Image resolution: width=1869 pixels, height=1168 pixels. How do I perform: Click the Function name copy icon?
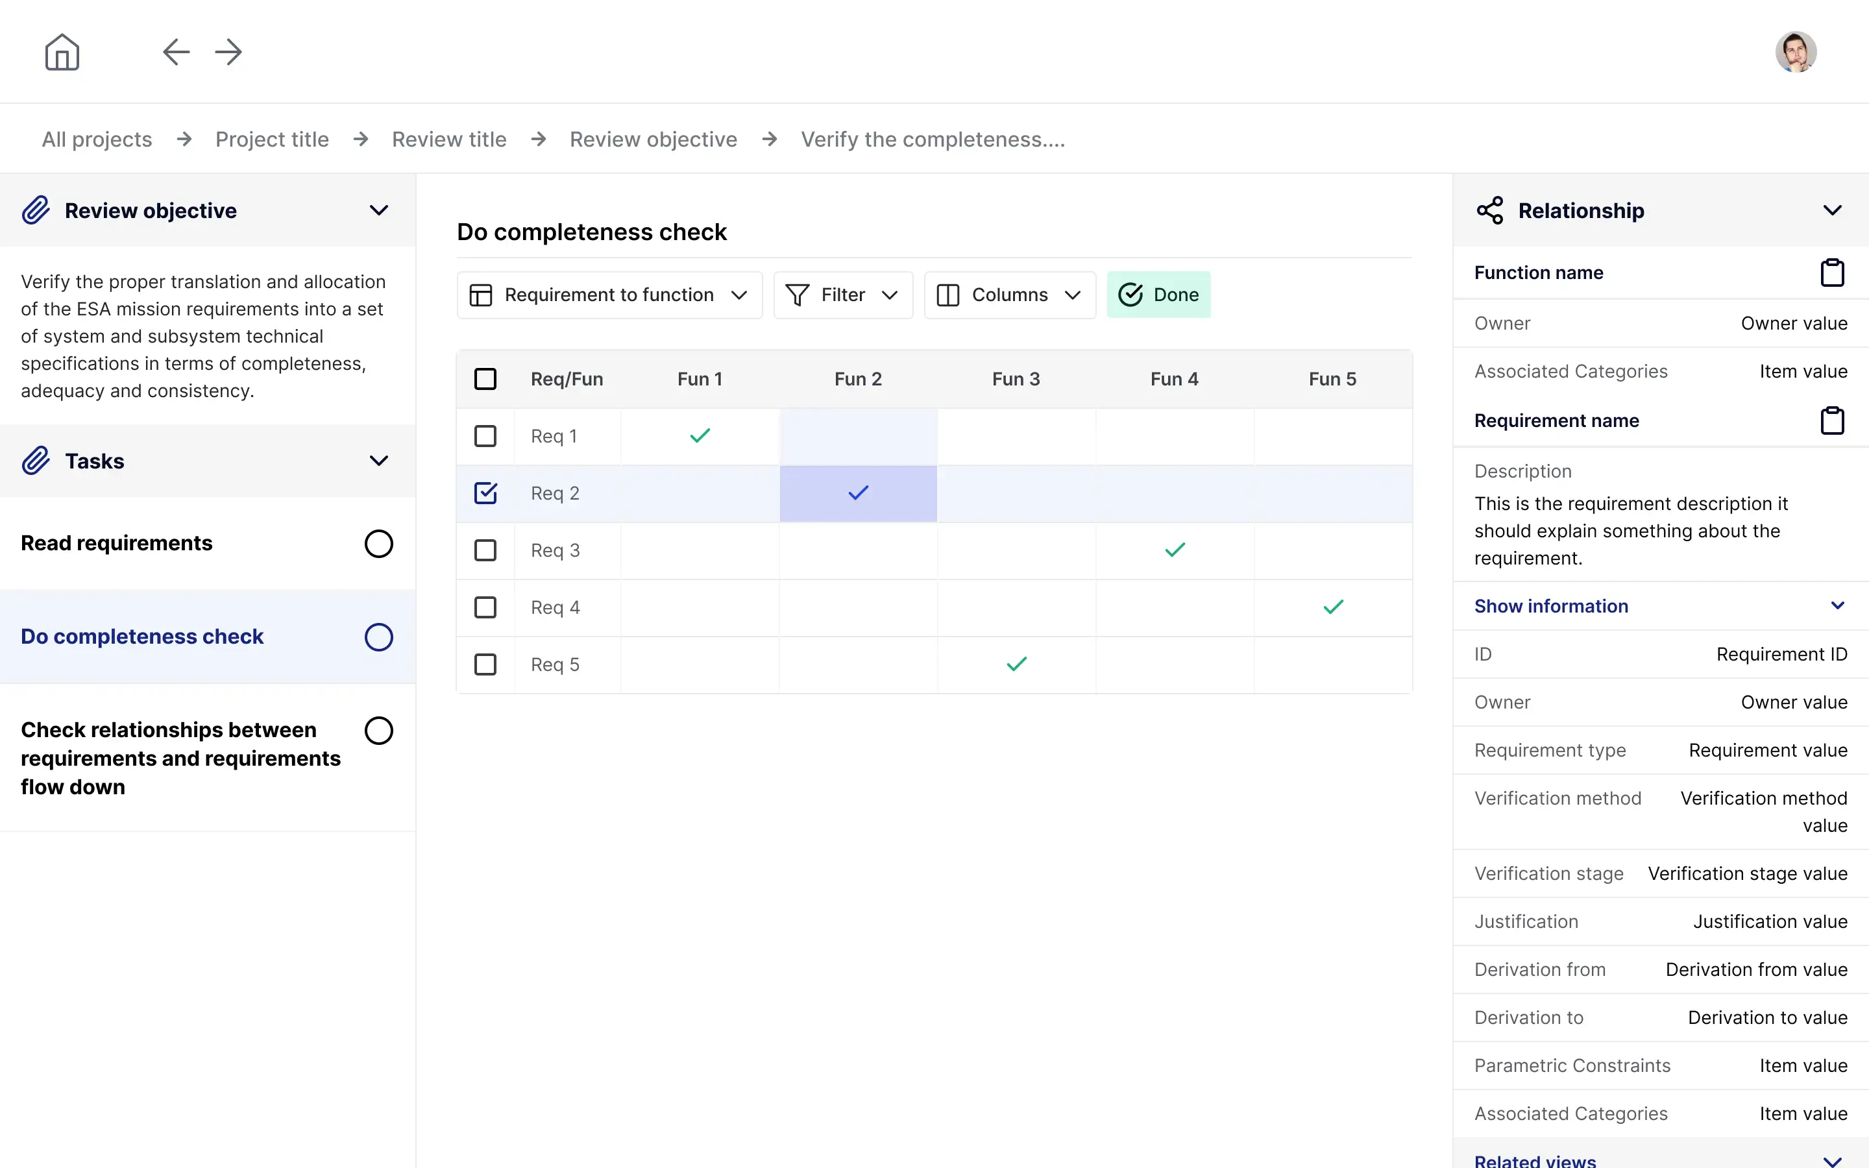tap(1833, 273)
